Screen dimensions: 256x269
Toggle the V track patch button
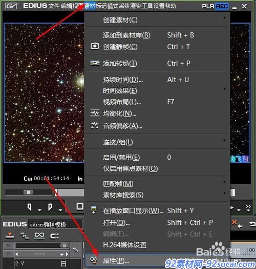[8, 245]
